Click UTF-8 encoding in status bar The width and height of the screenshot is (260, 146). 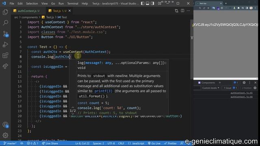click(111, 143)
